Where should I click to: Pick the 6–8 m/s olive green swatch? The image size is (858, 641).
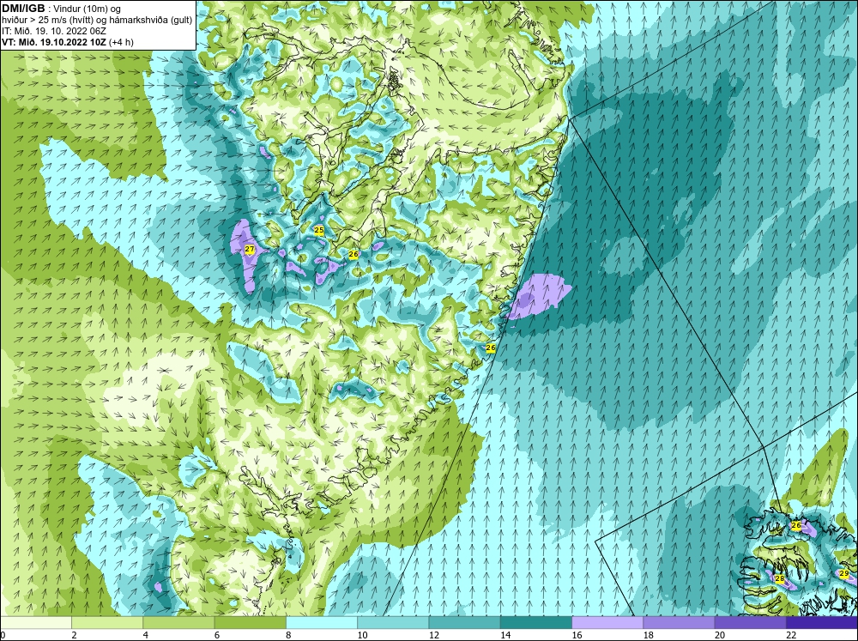[250, 622]
